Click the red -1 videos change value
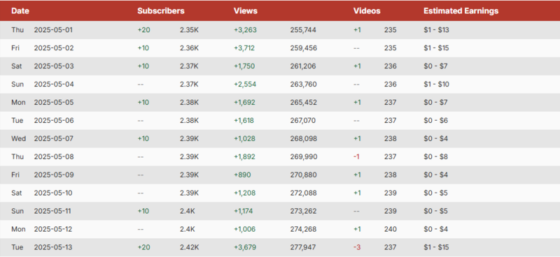 click(x=356, y=157)
